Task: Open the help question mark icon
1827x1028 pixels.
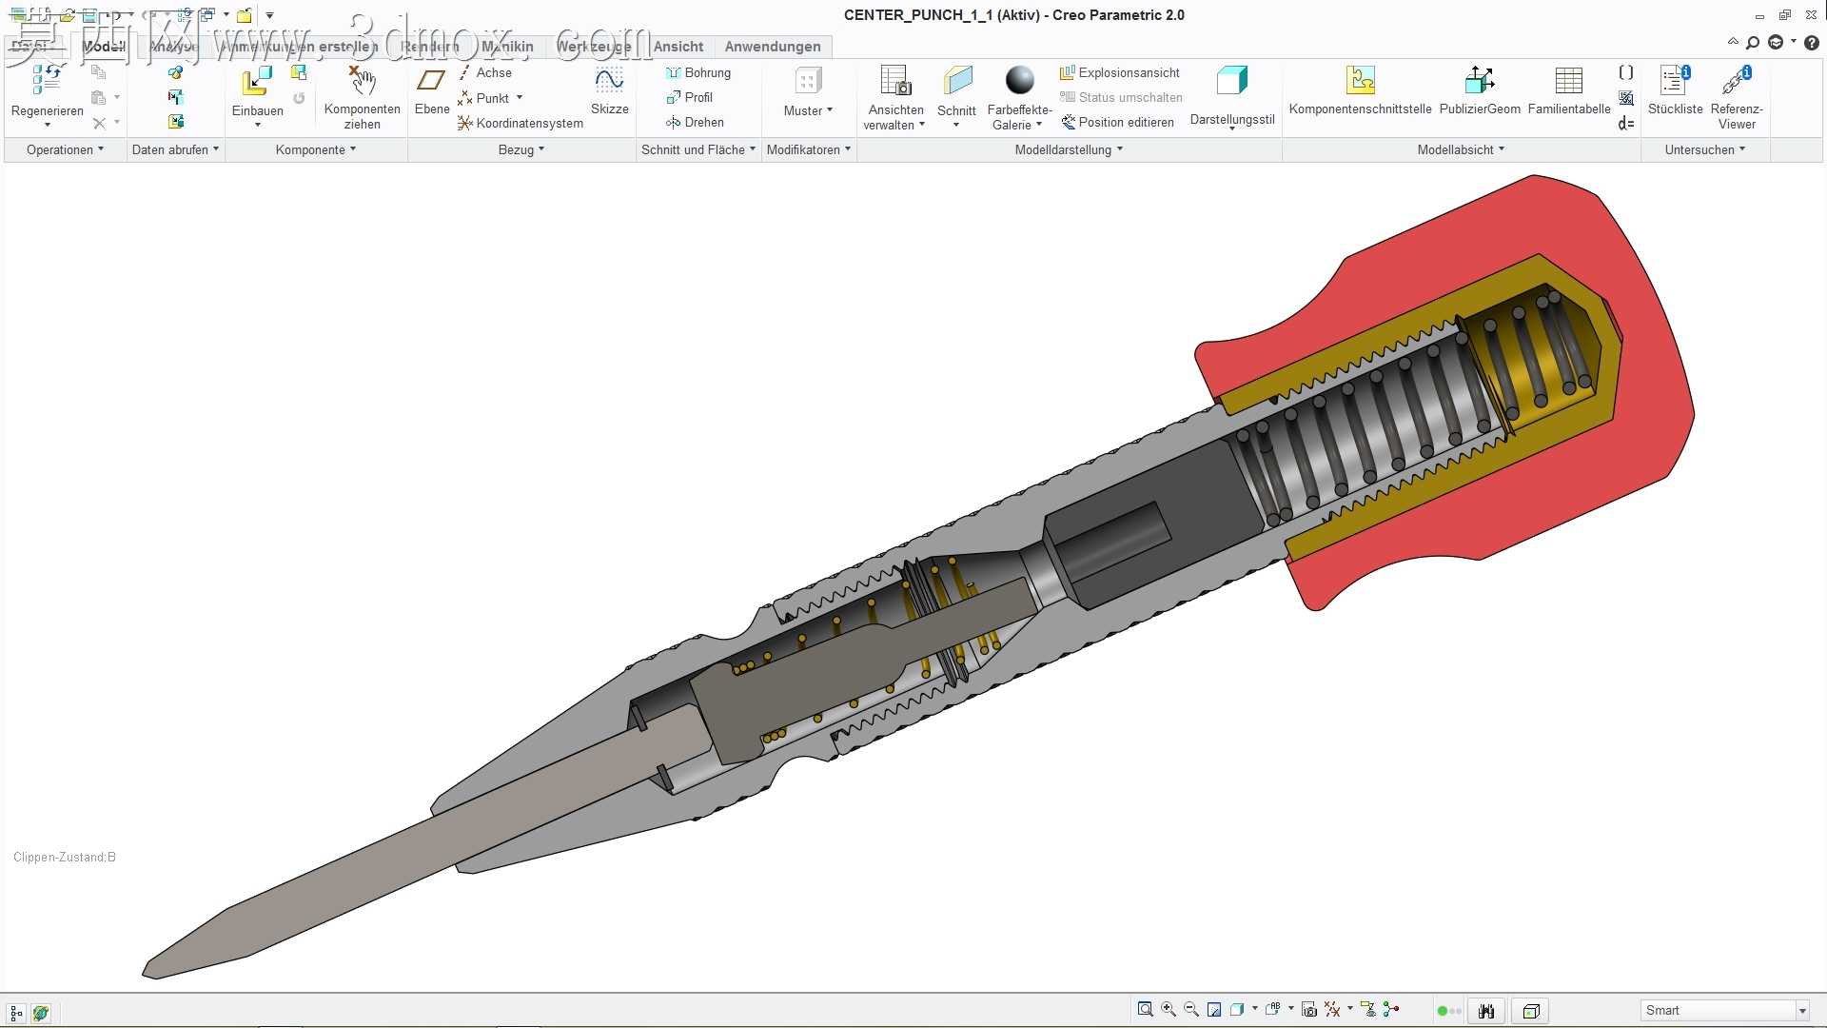Action: click(1812, 43)
